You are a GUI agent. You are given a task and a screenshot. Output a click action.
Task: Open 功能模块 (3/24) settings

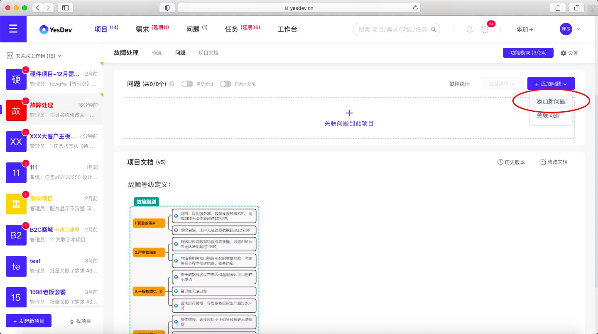[x=528, y=53]
